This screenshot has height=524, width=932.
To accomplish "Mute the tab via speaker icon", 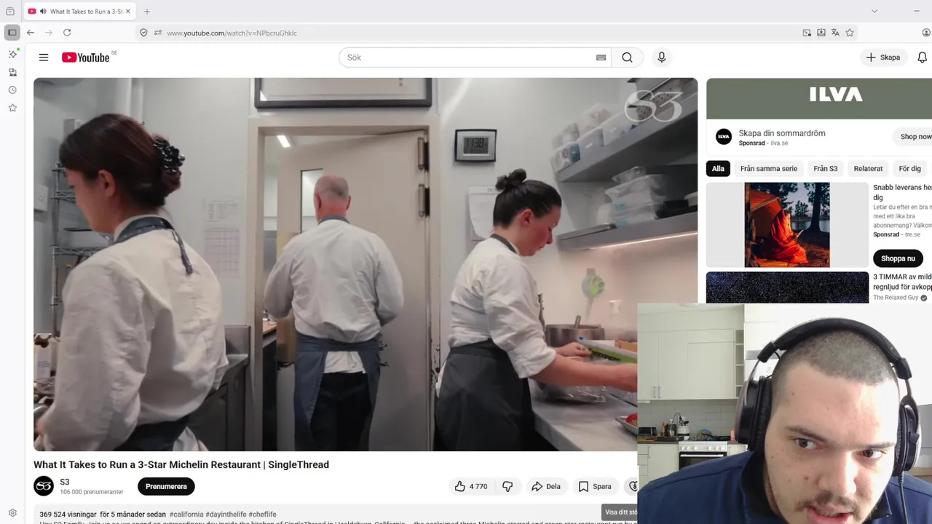I will pos(43,12).
